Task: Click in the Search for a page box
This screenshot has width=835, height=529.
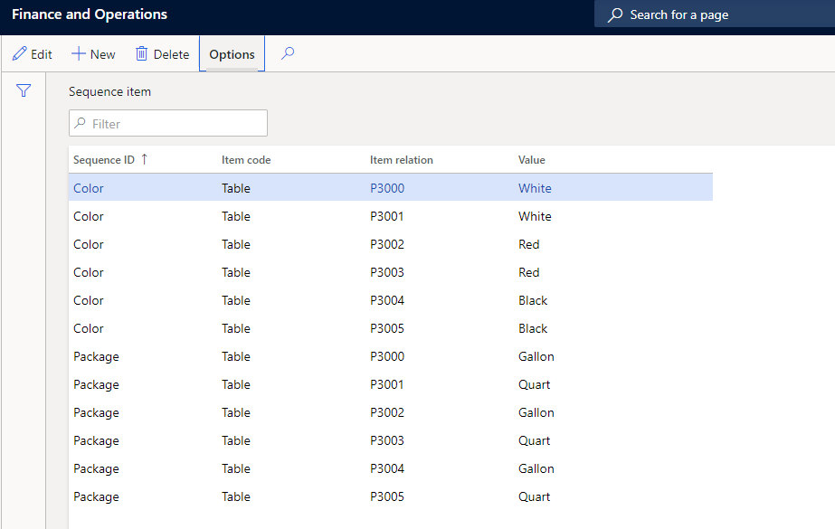Action: coord(715,14)
